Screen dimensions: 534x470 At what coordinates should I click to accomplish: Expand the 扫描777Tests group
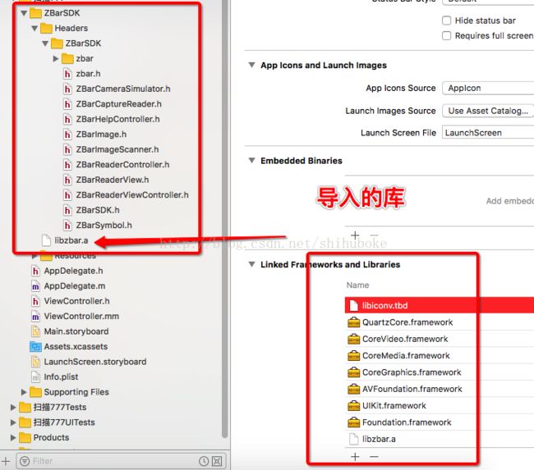click(x=13, y=407)
